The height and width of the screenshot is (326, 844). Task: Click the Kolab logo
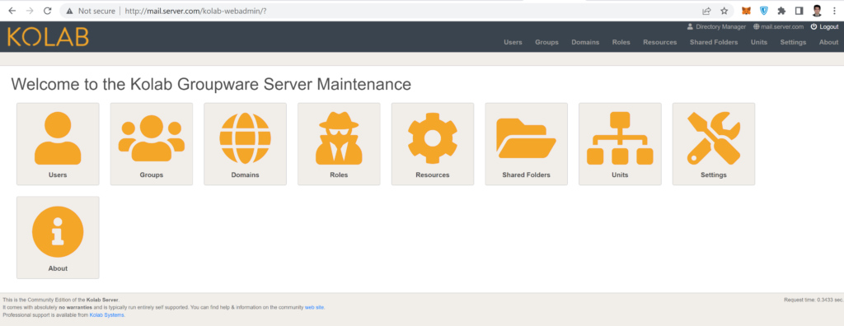[48, 36]
